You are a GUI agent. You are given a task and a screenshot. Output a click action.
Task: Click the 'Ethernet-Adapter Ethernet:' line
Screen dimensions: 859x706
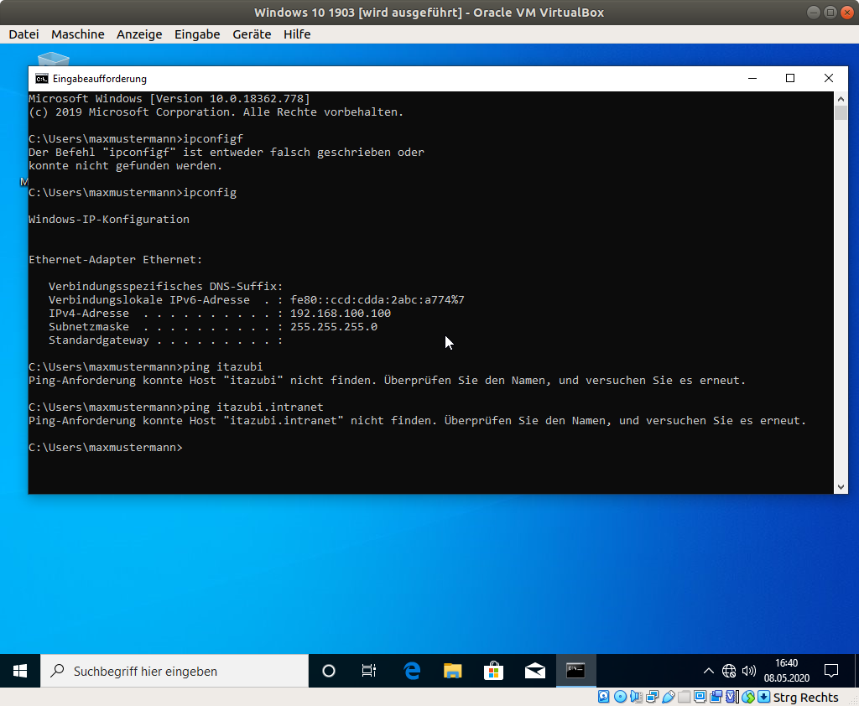point(116,260)
